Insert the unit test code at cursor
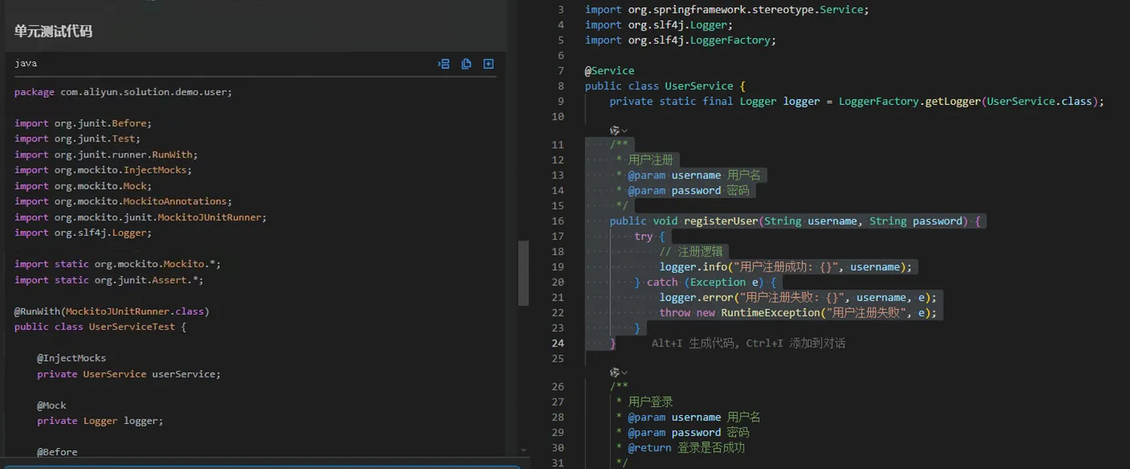 tap(444, 64)
